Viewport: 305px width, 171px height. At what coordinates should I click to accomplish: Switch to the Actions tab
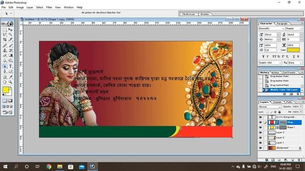[275, 73]
